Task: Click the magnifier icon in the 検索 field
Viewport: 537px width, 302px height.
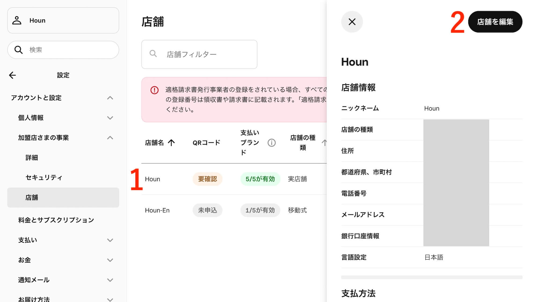Action: click(19, 50)
